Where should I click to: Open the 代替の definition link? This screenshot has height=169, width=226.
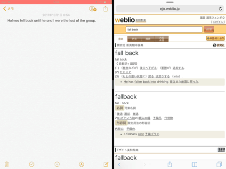[119, 129]
